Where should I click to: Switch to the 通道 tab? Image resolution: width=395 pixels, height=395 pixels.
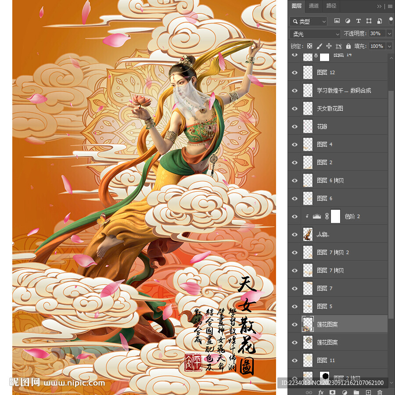(314, 6)
